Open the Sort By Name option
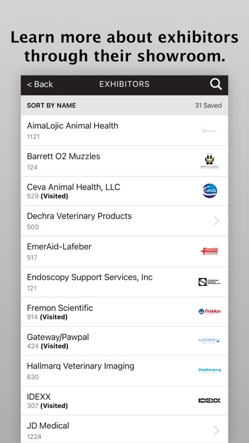This screenshot has height=443, width=249. 51,105
